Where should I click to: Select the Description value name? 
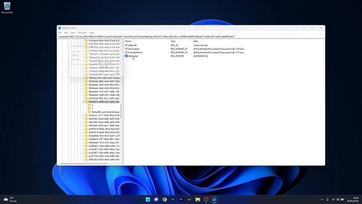134,49
